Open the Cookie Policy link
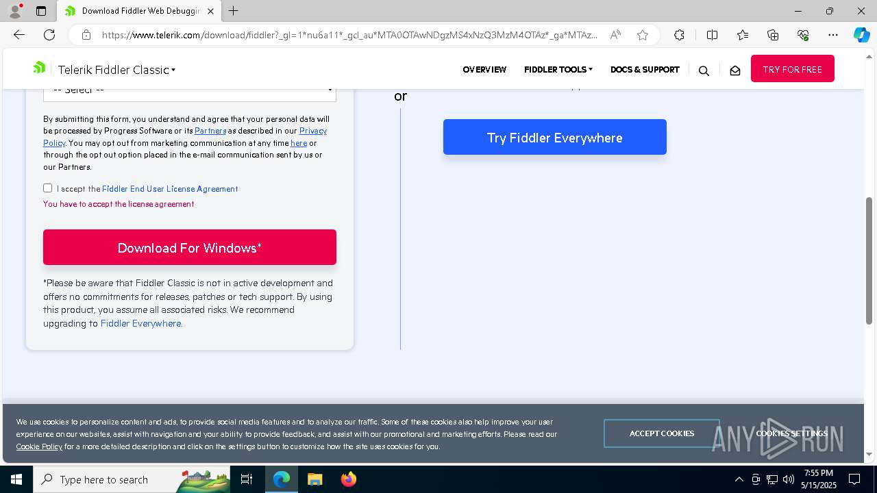The height and width of the screenshot is (493, 877). (x=39, y=446)
